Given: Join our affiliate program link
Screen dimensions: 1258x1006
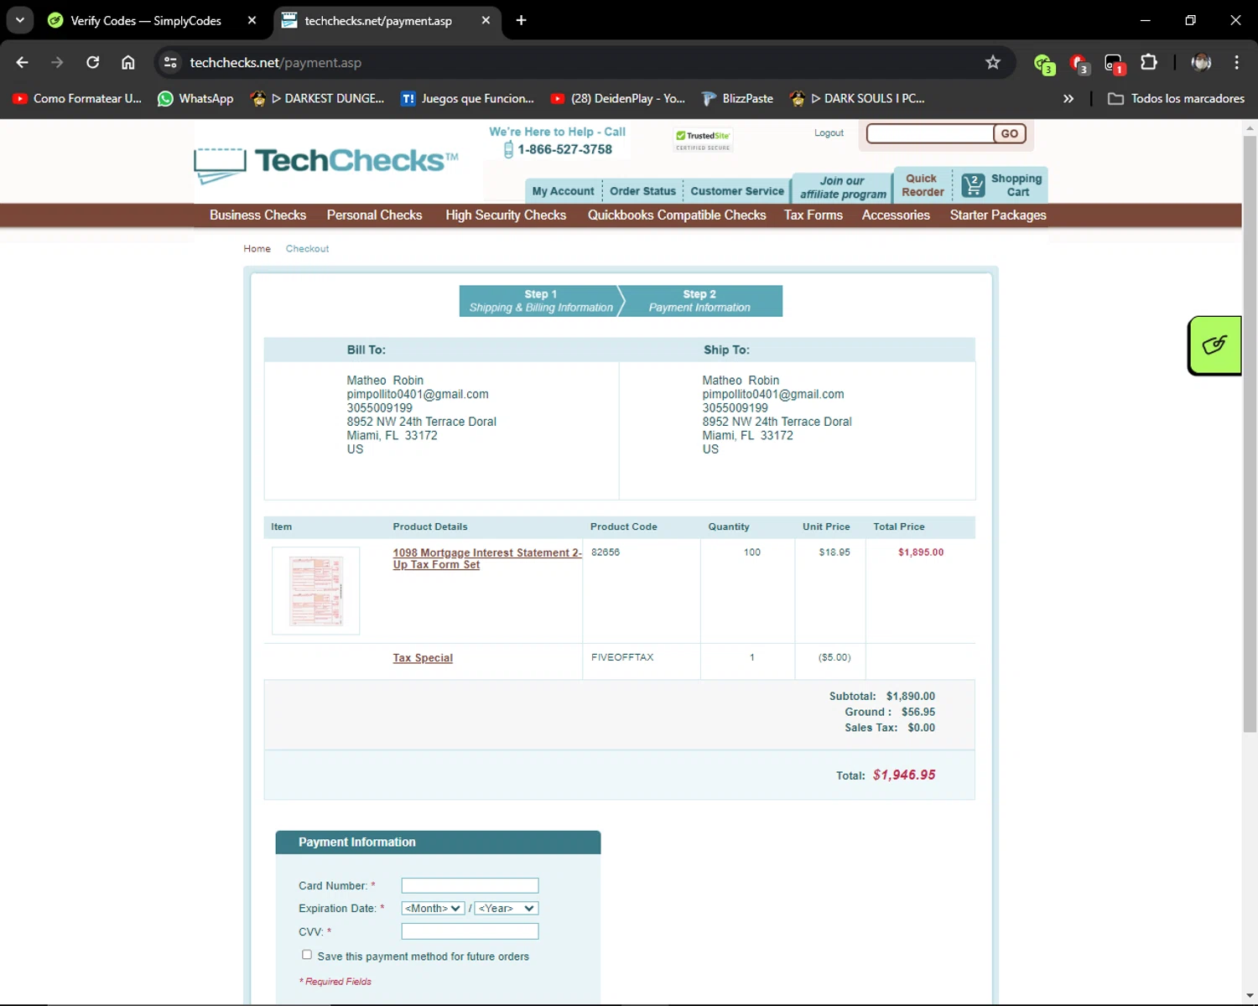Looking at the screenshot, I should pos(843,188).
